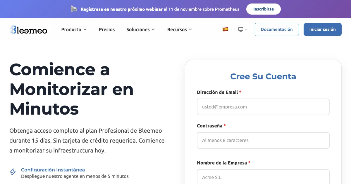Click the Comience a Monitorizar en Minutos headline
Viewport: 351px width, 184px height.
click(71, 89)
